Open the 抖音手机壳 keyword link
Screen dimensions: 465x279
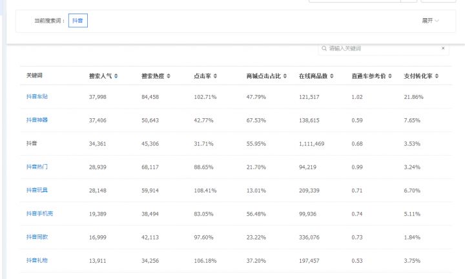click(39, 213)
